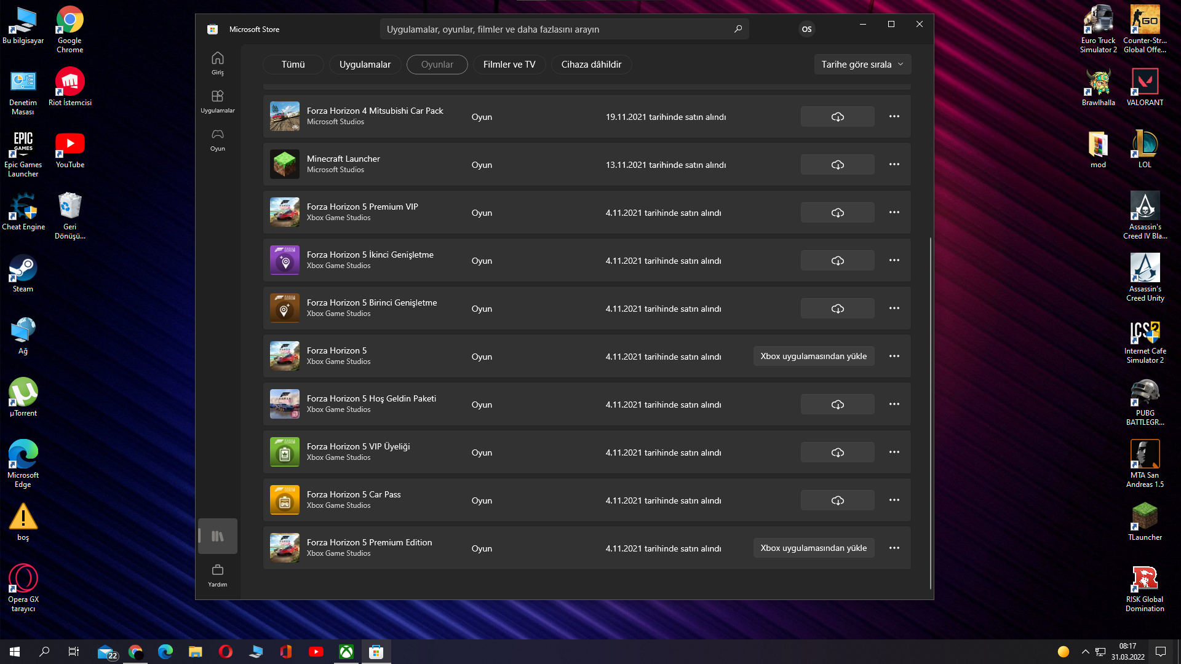Open the Forza Horizon 5 Premium Edition title
This screenshot has width=1181, height=664.
coord(369,542)
